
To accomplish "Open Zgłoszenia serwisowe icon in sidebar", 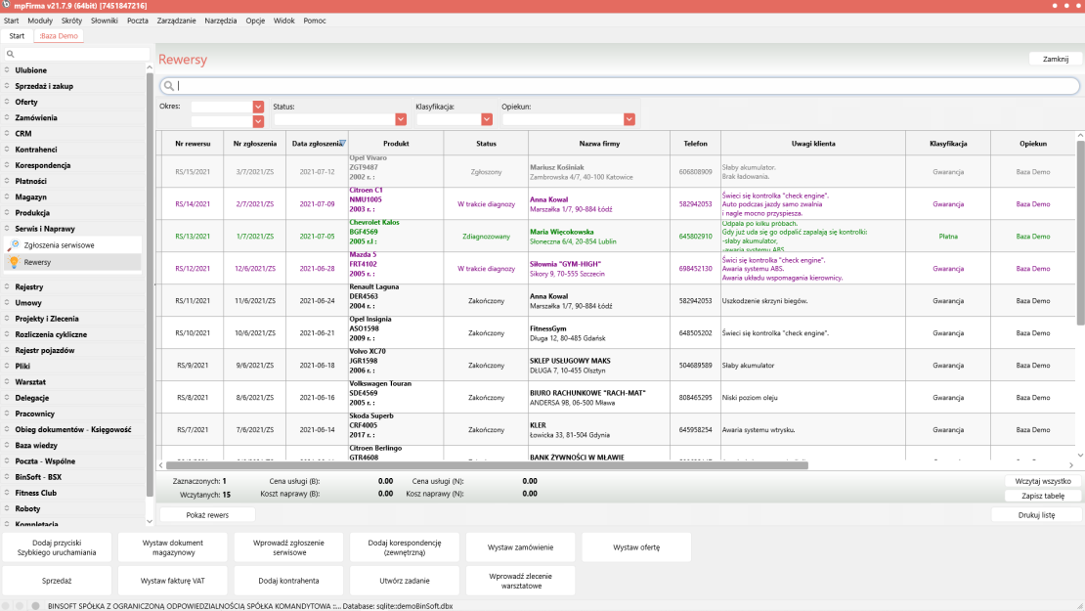I will pos(14,245).
